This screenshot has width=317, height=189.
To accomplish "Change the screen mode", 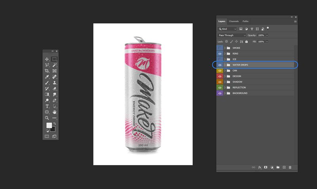I will (x=54, y=136).
